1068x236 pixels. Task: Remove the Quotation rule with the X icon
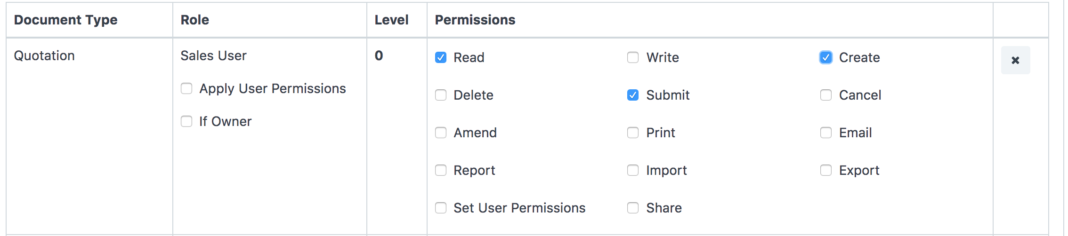pos(1015,60)
